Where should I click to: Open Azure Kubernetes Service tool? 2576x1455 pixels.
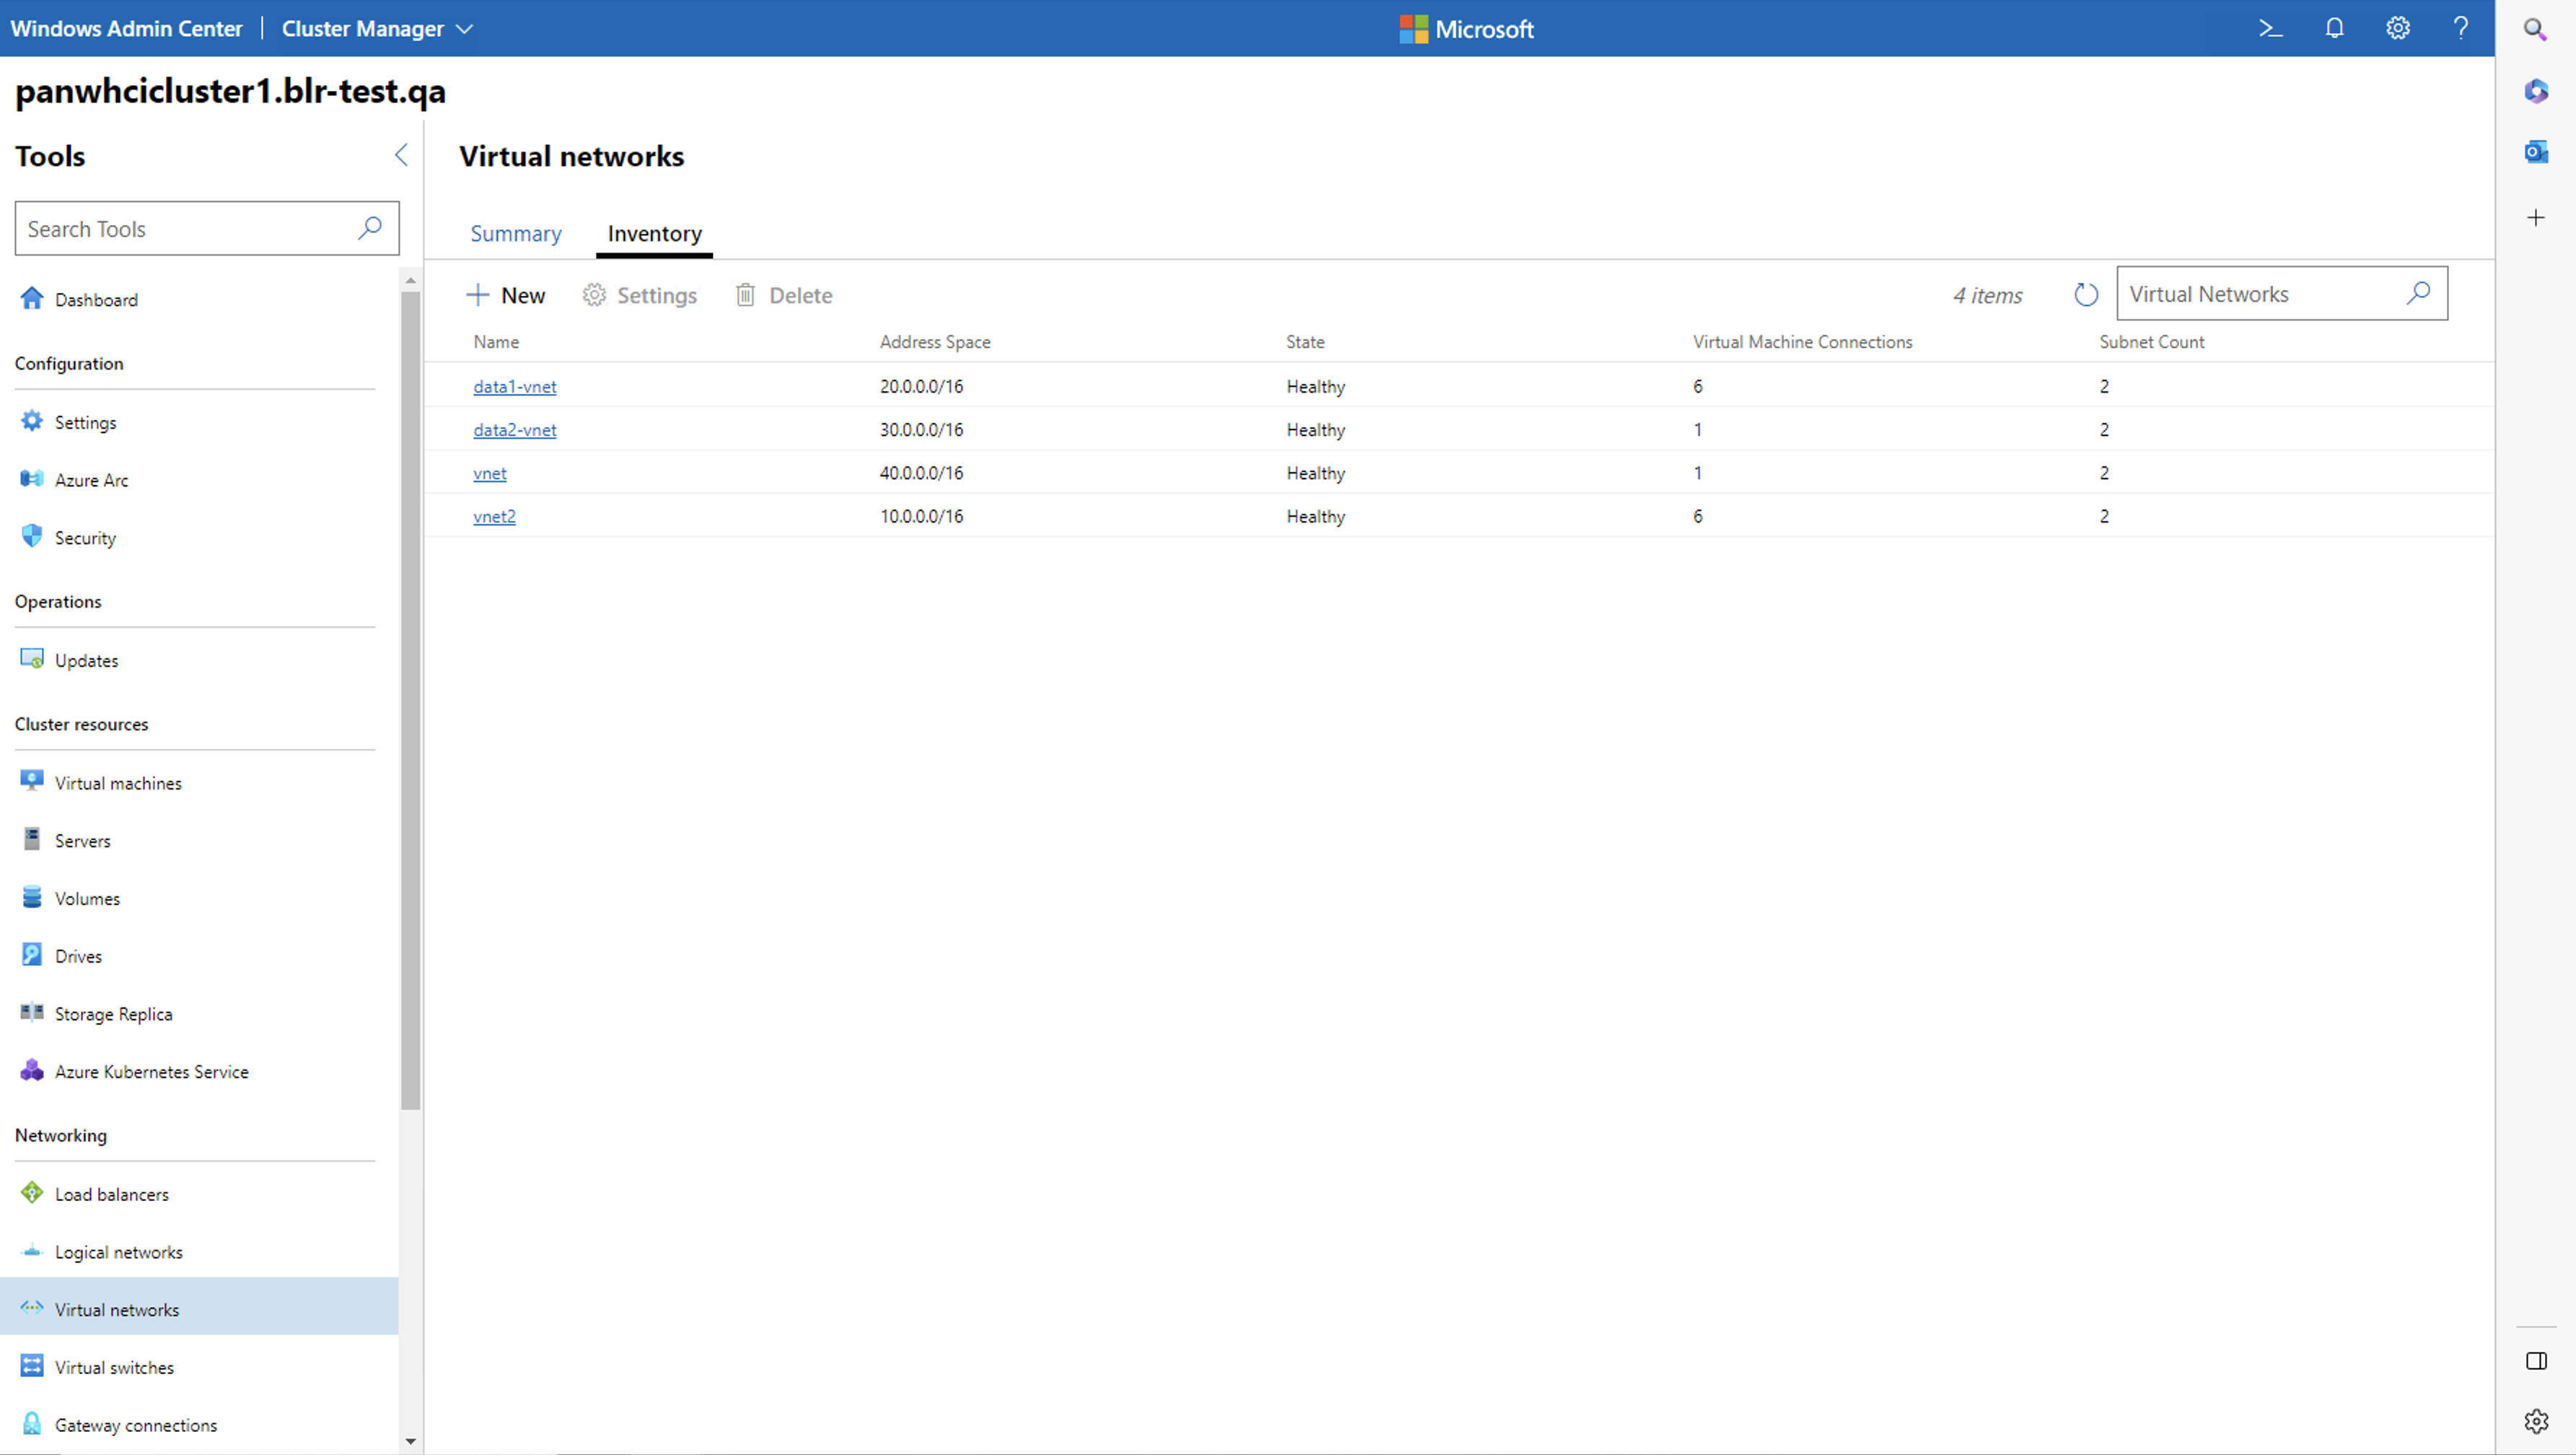[151, 1071]
